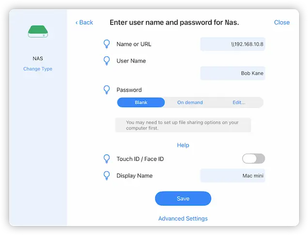Choose the Edit... password option

(239, 102)
